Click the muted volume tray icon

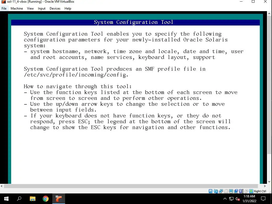pyautogui.click(x=237, y=199)
